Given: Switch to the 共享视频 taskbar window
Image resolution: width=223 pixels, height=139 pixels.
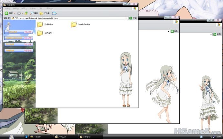Looking at the screenshot, I should (x=41, y=137).
